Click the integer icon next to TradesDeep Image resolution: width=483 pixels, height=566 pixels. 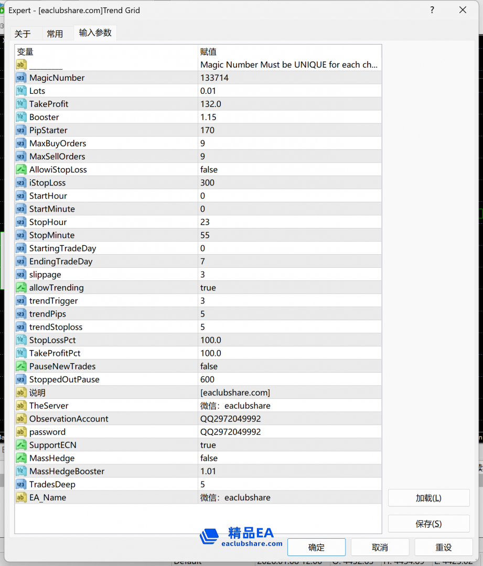[x=21, y=484]
